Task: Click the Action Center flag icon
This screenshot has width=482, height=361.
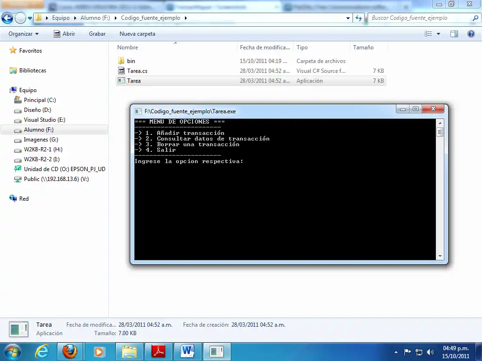Action: (x=407, y=352)
